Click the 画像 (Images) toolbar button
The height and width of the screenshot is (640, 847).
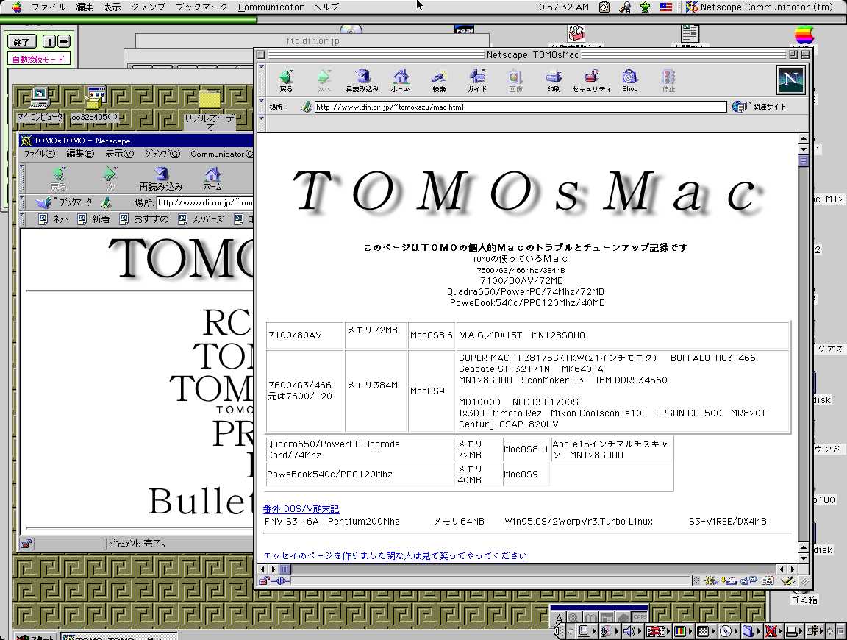click(x=516, y=80)
